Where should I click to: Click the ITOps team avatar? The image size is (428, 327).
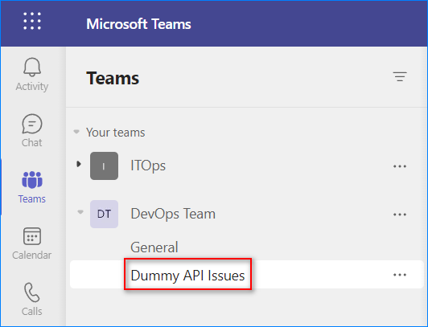(104, 166)
